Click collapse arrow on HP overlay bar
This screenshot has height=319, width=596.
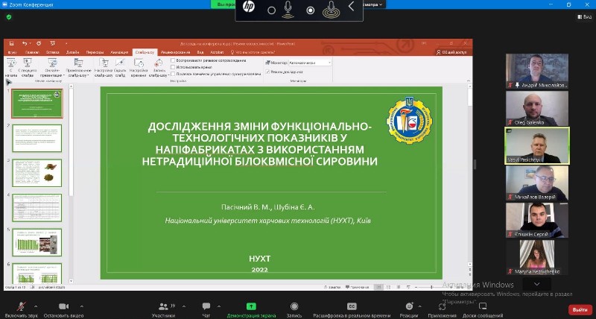tap(351, 6)
